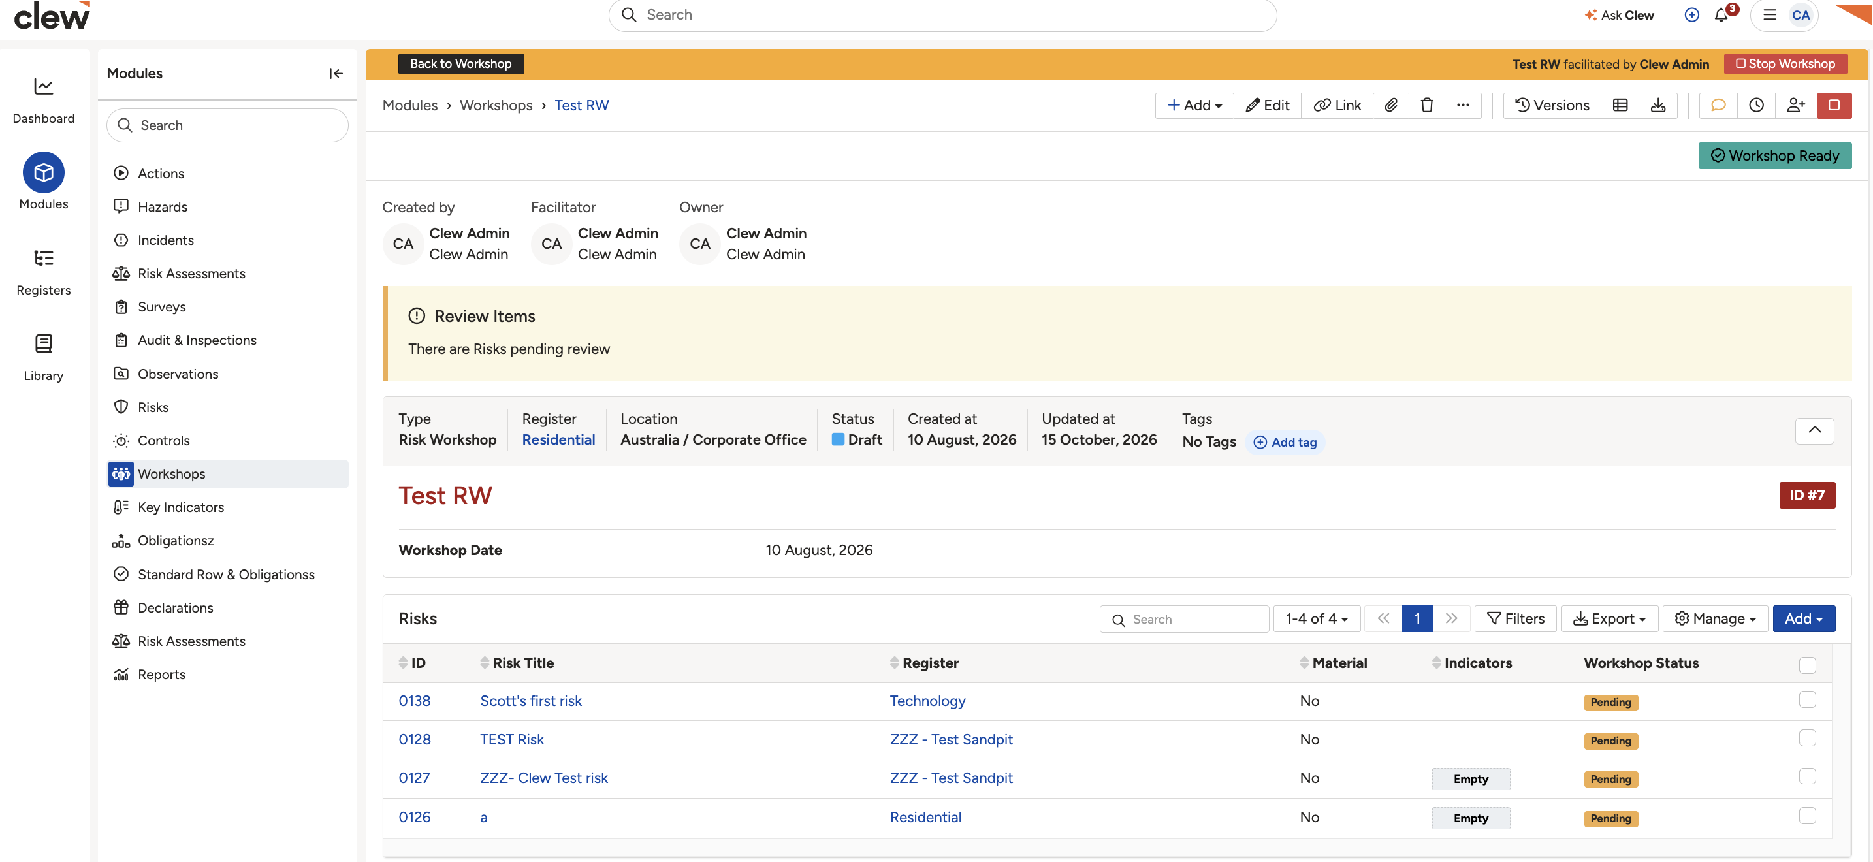Open the Manage dropdown in Risks

(x=1714, y=618)
